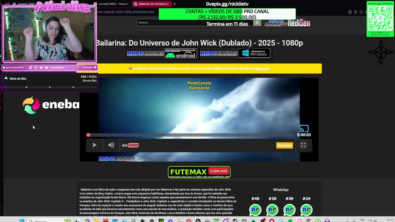The height and width of the screenshot is (222, 395).
Task: Click the browser pin toolbar icon
Action: tap(355, 12)
